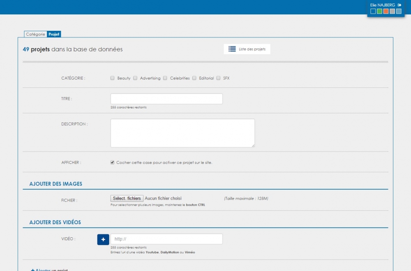Image resolution: width=411 pixels, height=271 pixels.
Task: Select the orange theme color swatch
Action: [386, 11]
